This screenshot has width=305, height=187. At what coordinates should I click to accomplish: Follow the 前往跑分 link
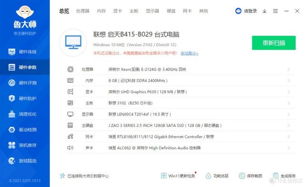(190, 53)
